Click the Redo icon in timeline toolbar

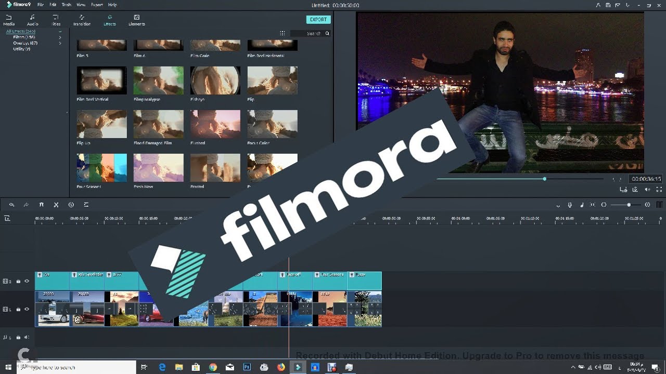tap(26, 205)
